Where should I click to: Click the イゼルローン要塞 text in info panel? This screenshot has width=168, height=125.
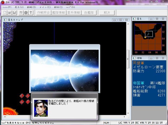148,67
